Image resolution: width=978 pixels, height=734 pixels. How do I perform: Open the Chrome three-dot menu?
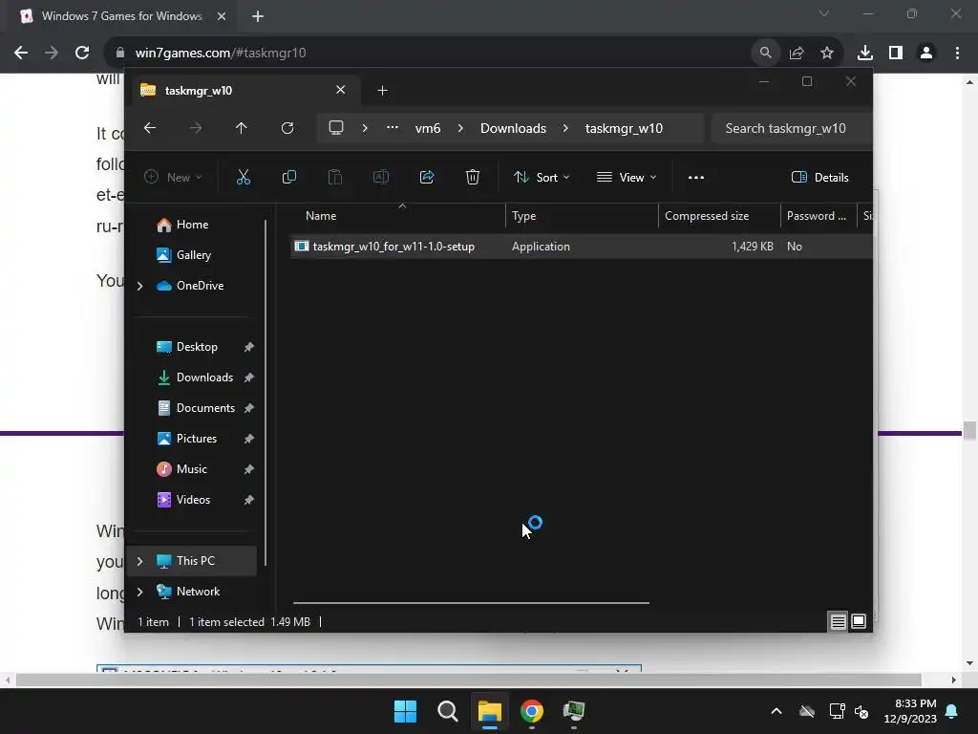pos(957,53)
